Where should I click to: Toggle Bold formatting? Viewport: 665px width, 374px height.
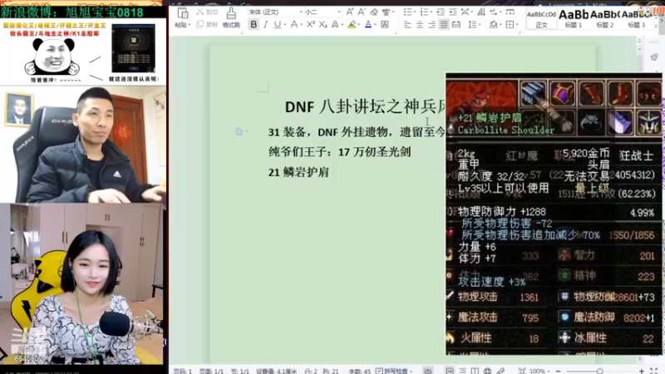254,25
